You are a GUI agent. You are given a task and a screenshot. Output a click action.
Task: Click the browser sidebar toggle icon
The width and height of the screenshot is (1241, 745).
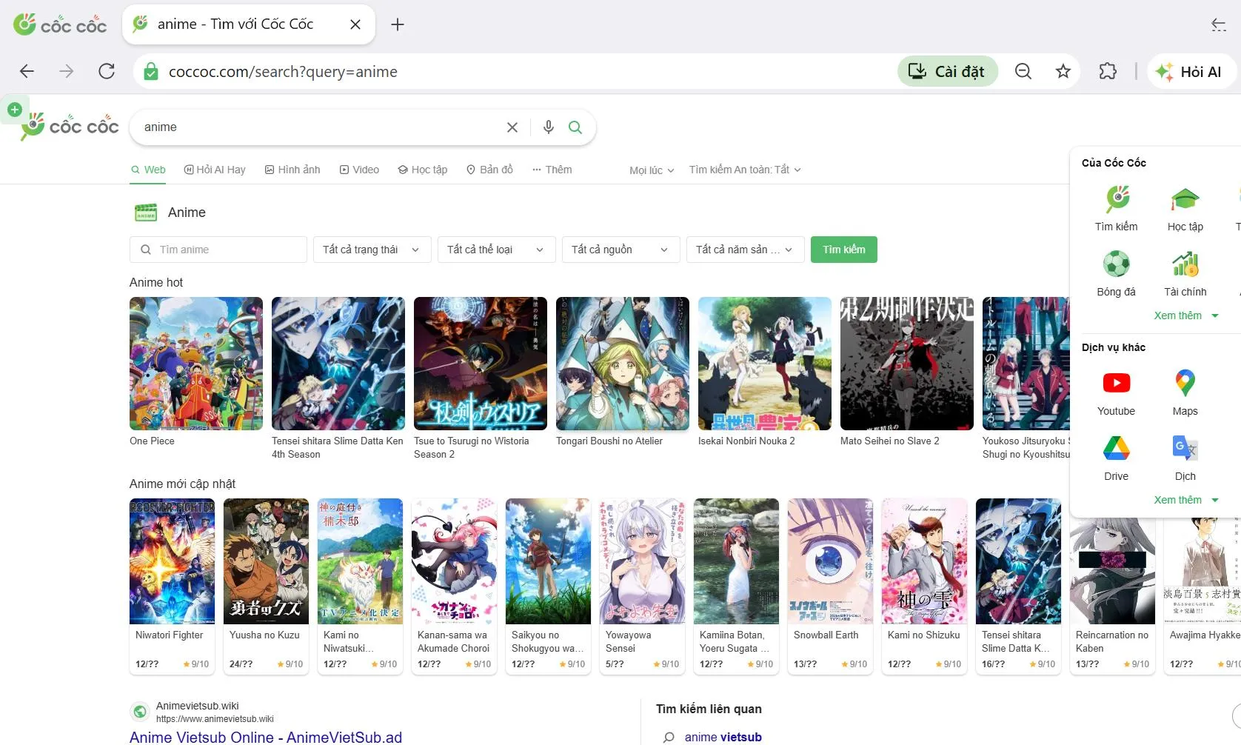click(x=1218, y=24)
